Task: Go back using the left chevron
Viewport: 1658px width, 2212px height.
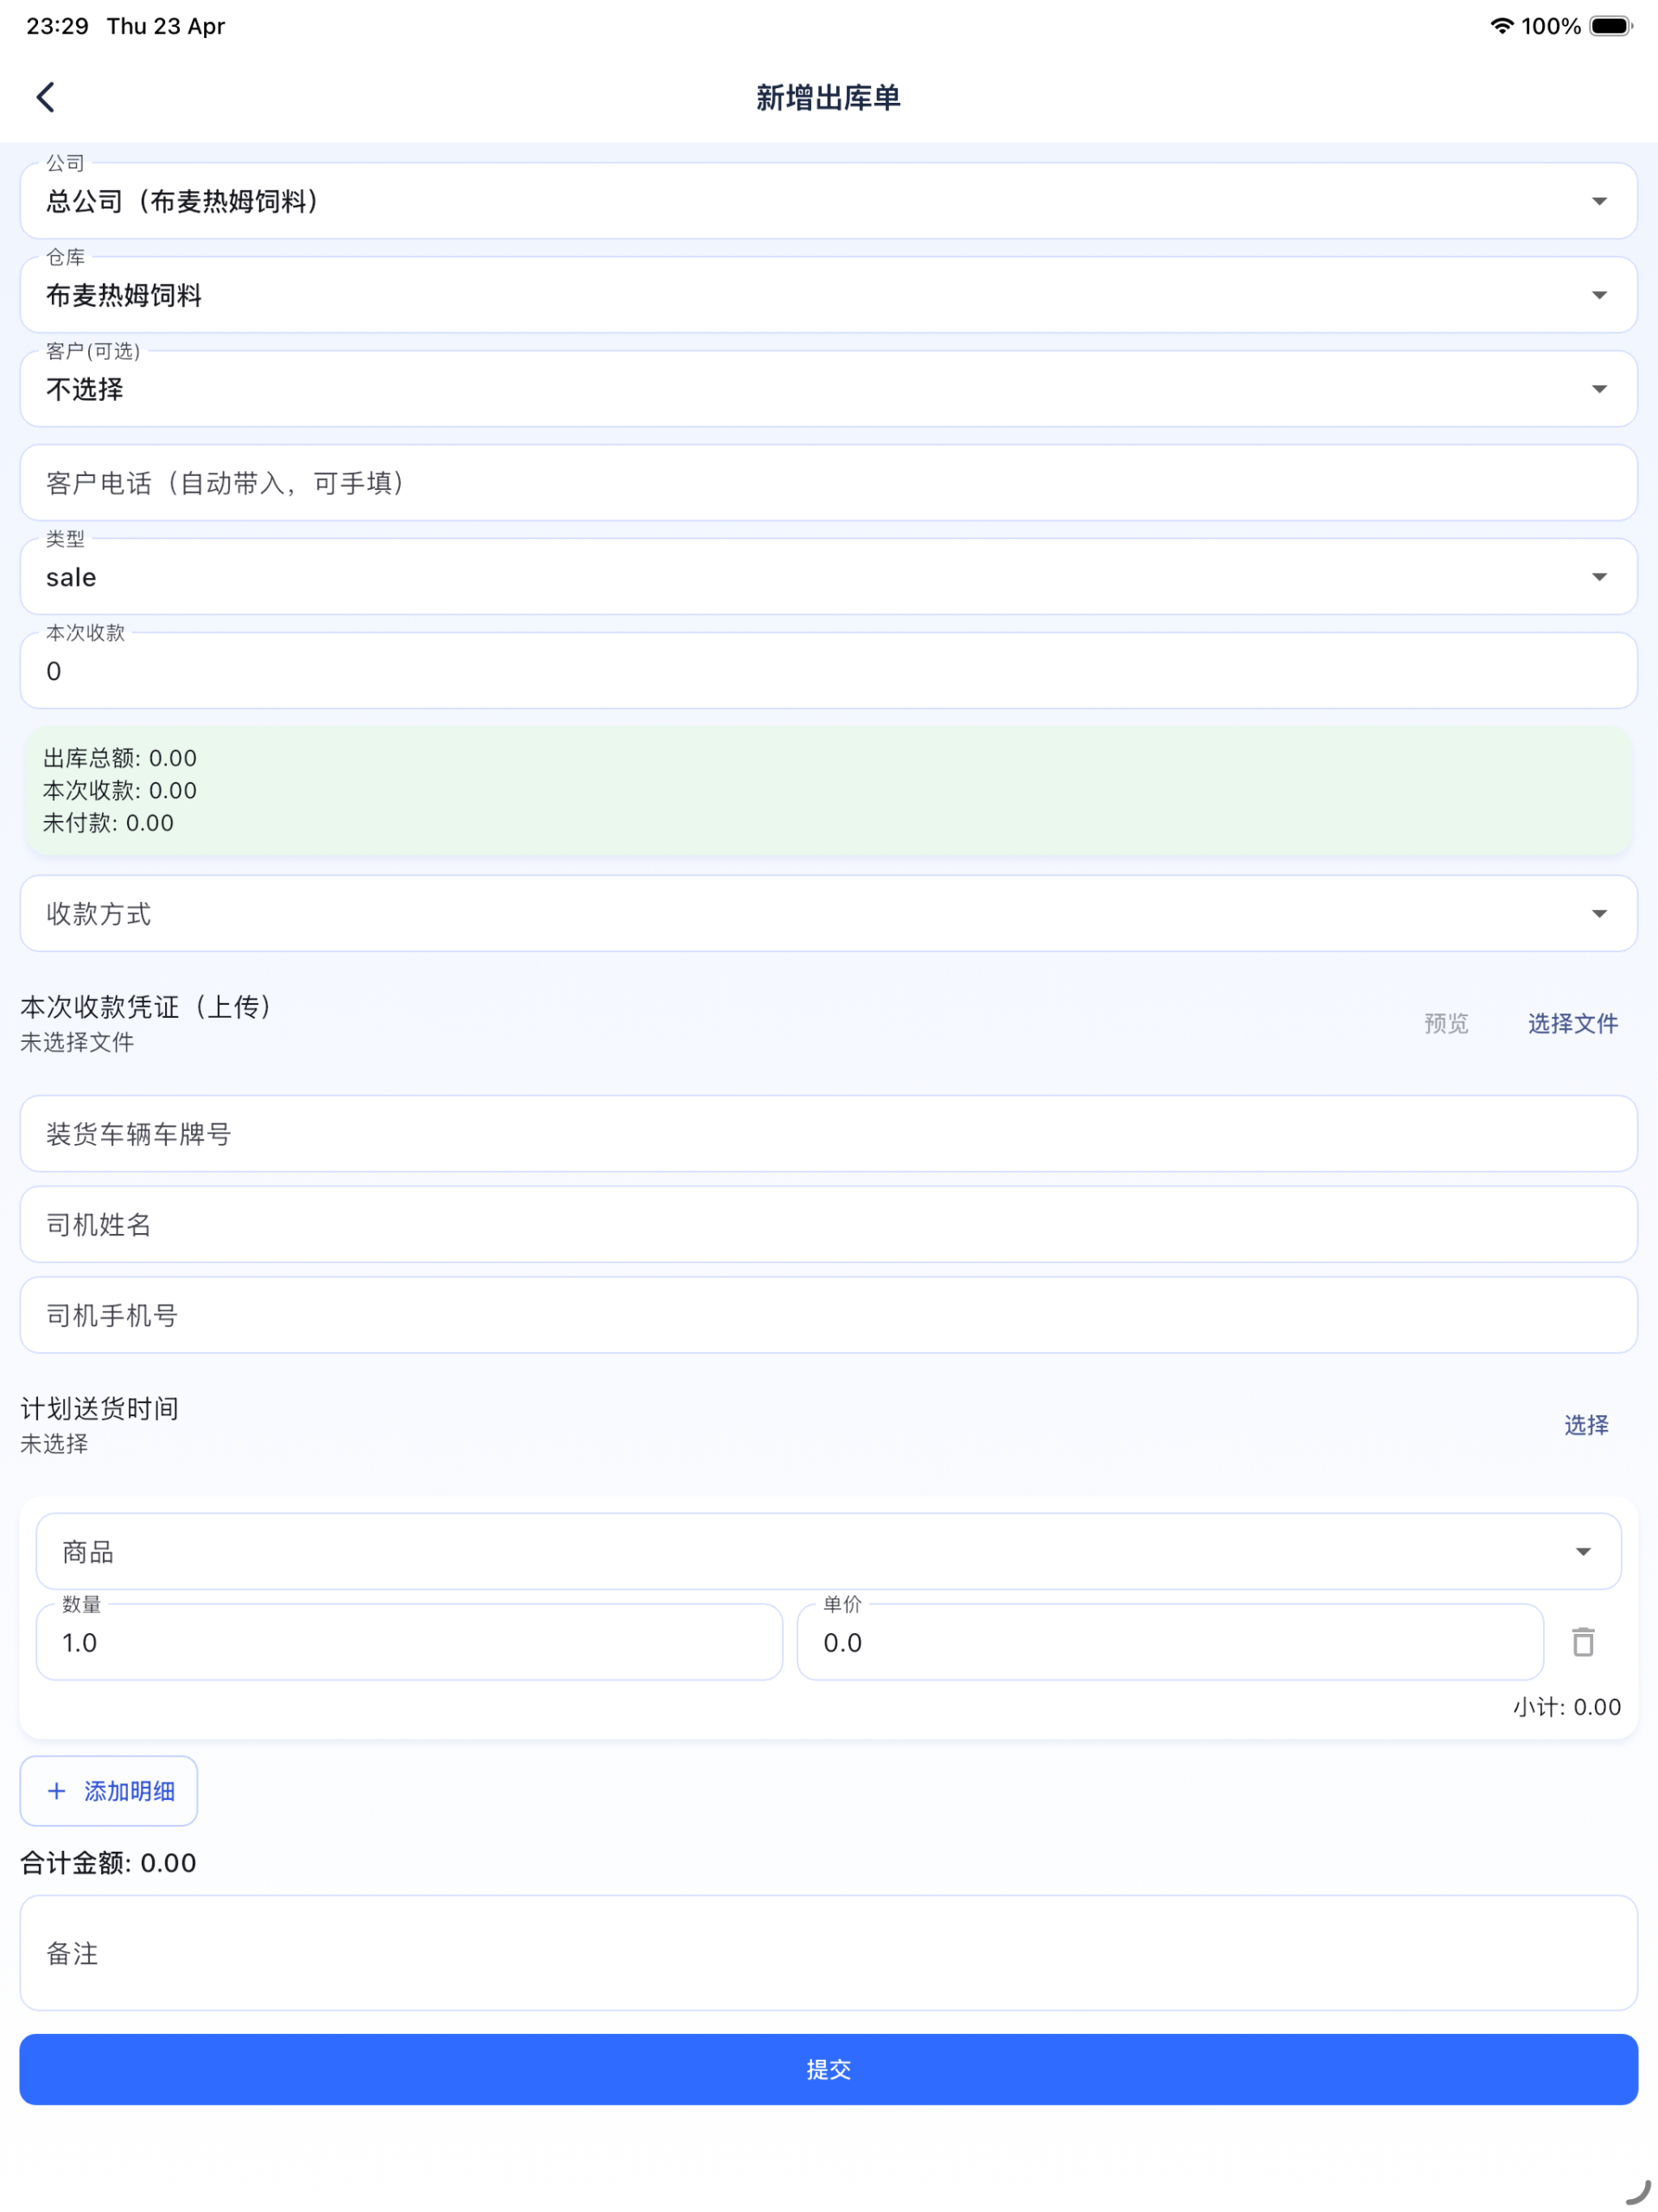Action: (45, 97)
